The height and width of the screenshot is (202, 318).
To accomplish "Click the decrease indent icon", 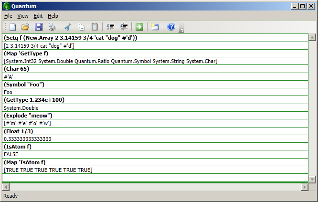I will [x=110, y=27].
